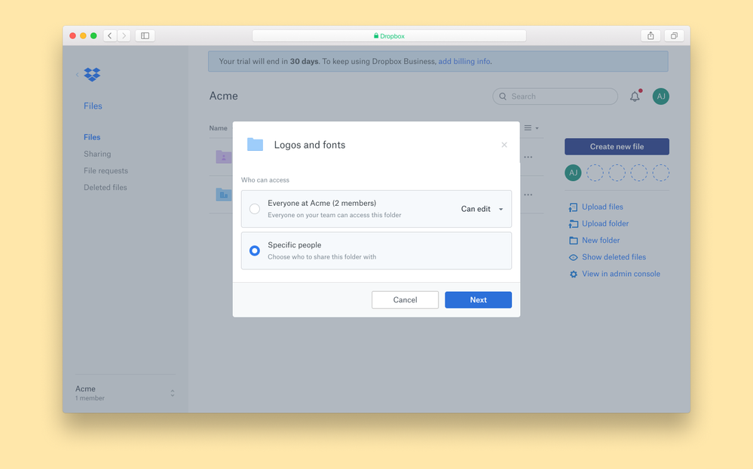Image resolution: width=753 pixels, height=469 pixels.
Task: Show deleted files using the eye icon
Action: (573, 257)
